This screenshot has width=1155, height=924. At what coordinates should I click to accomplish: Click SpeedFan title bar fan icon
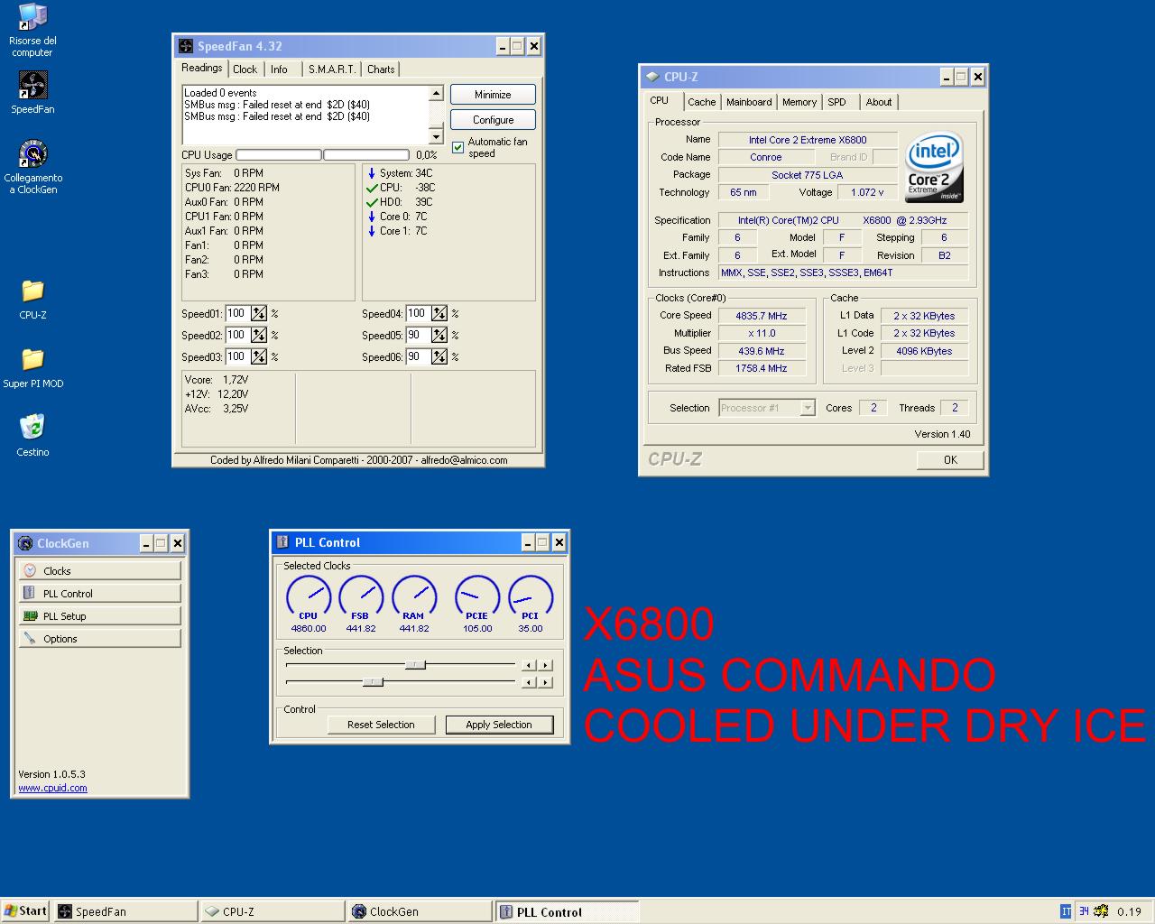[x=186, y=46]
